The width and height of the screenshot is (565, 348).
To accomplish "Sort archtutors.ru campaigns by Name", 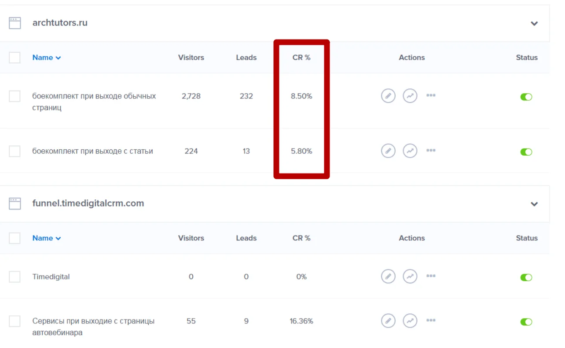I will pyautogui.click(x=46, y=58).
